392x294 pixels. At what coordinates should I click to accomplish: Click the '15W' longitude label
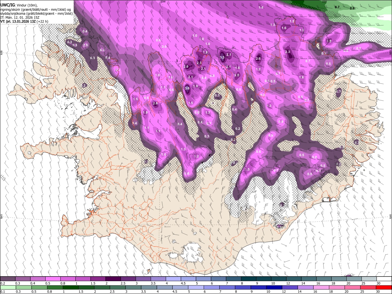click(x=324, y=2)
